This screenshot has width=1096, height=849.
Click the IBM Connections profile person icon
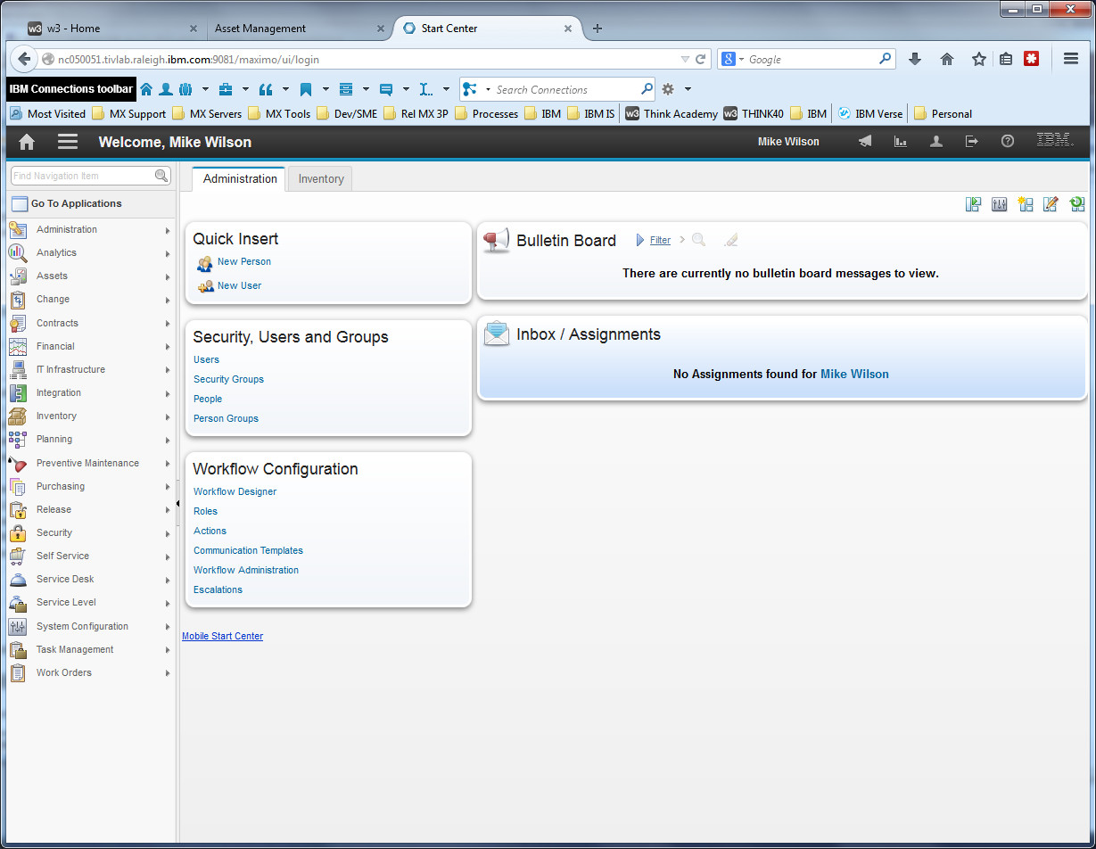166,89
